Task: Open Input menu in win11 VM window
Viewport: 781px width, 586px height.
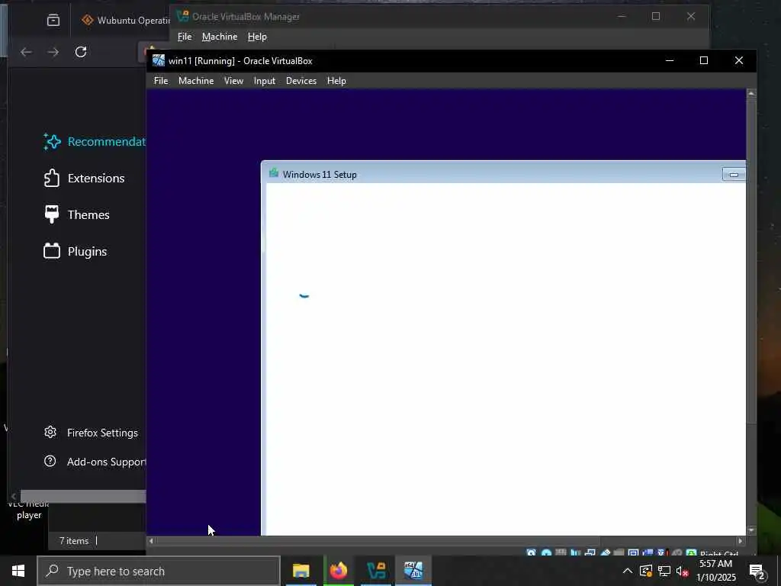Action: pos(265,81)
